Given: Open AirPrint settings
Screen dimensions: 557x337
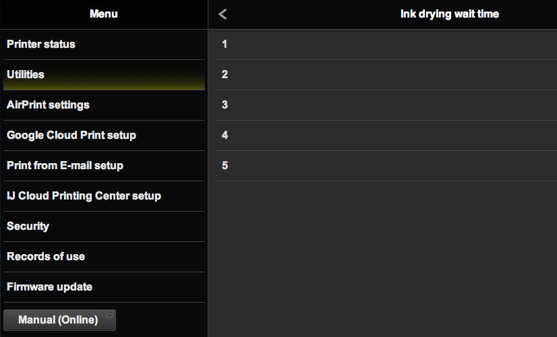Looking at the screenshot, I should 104,105.
